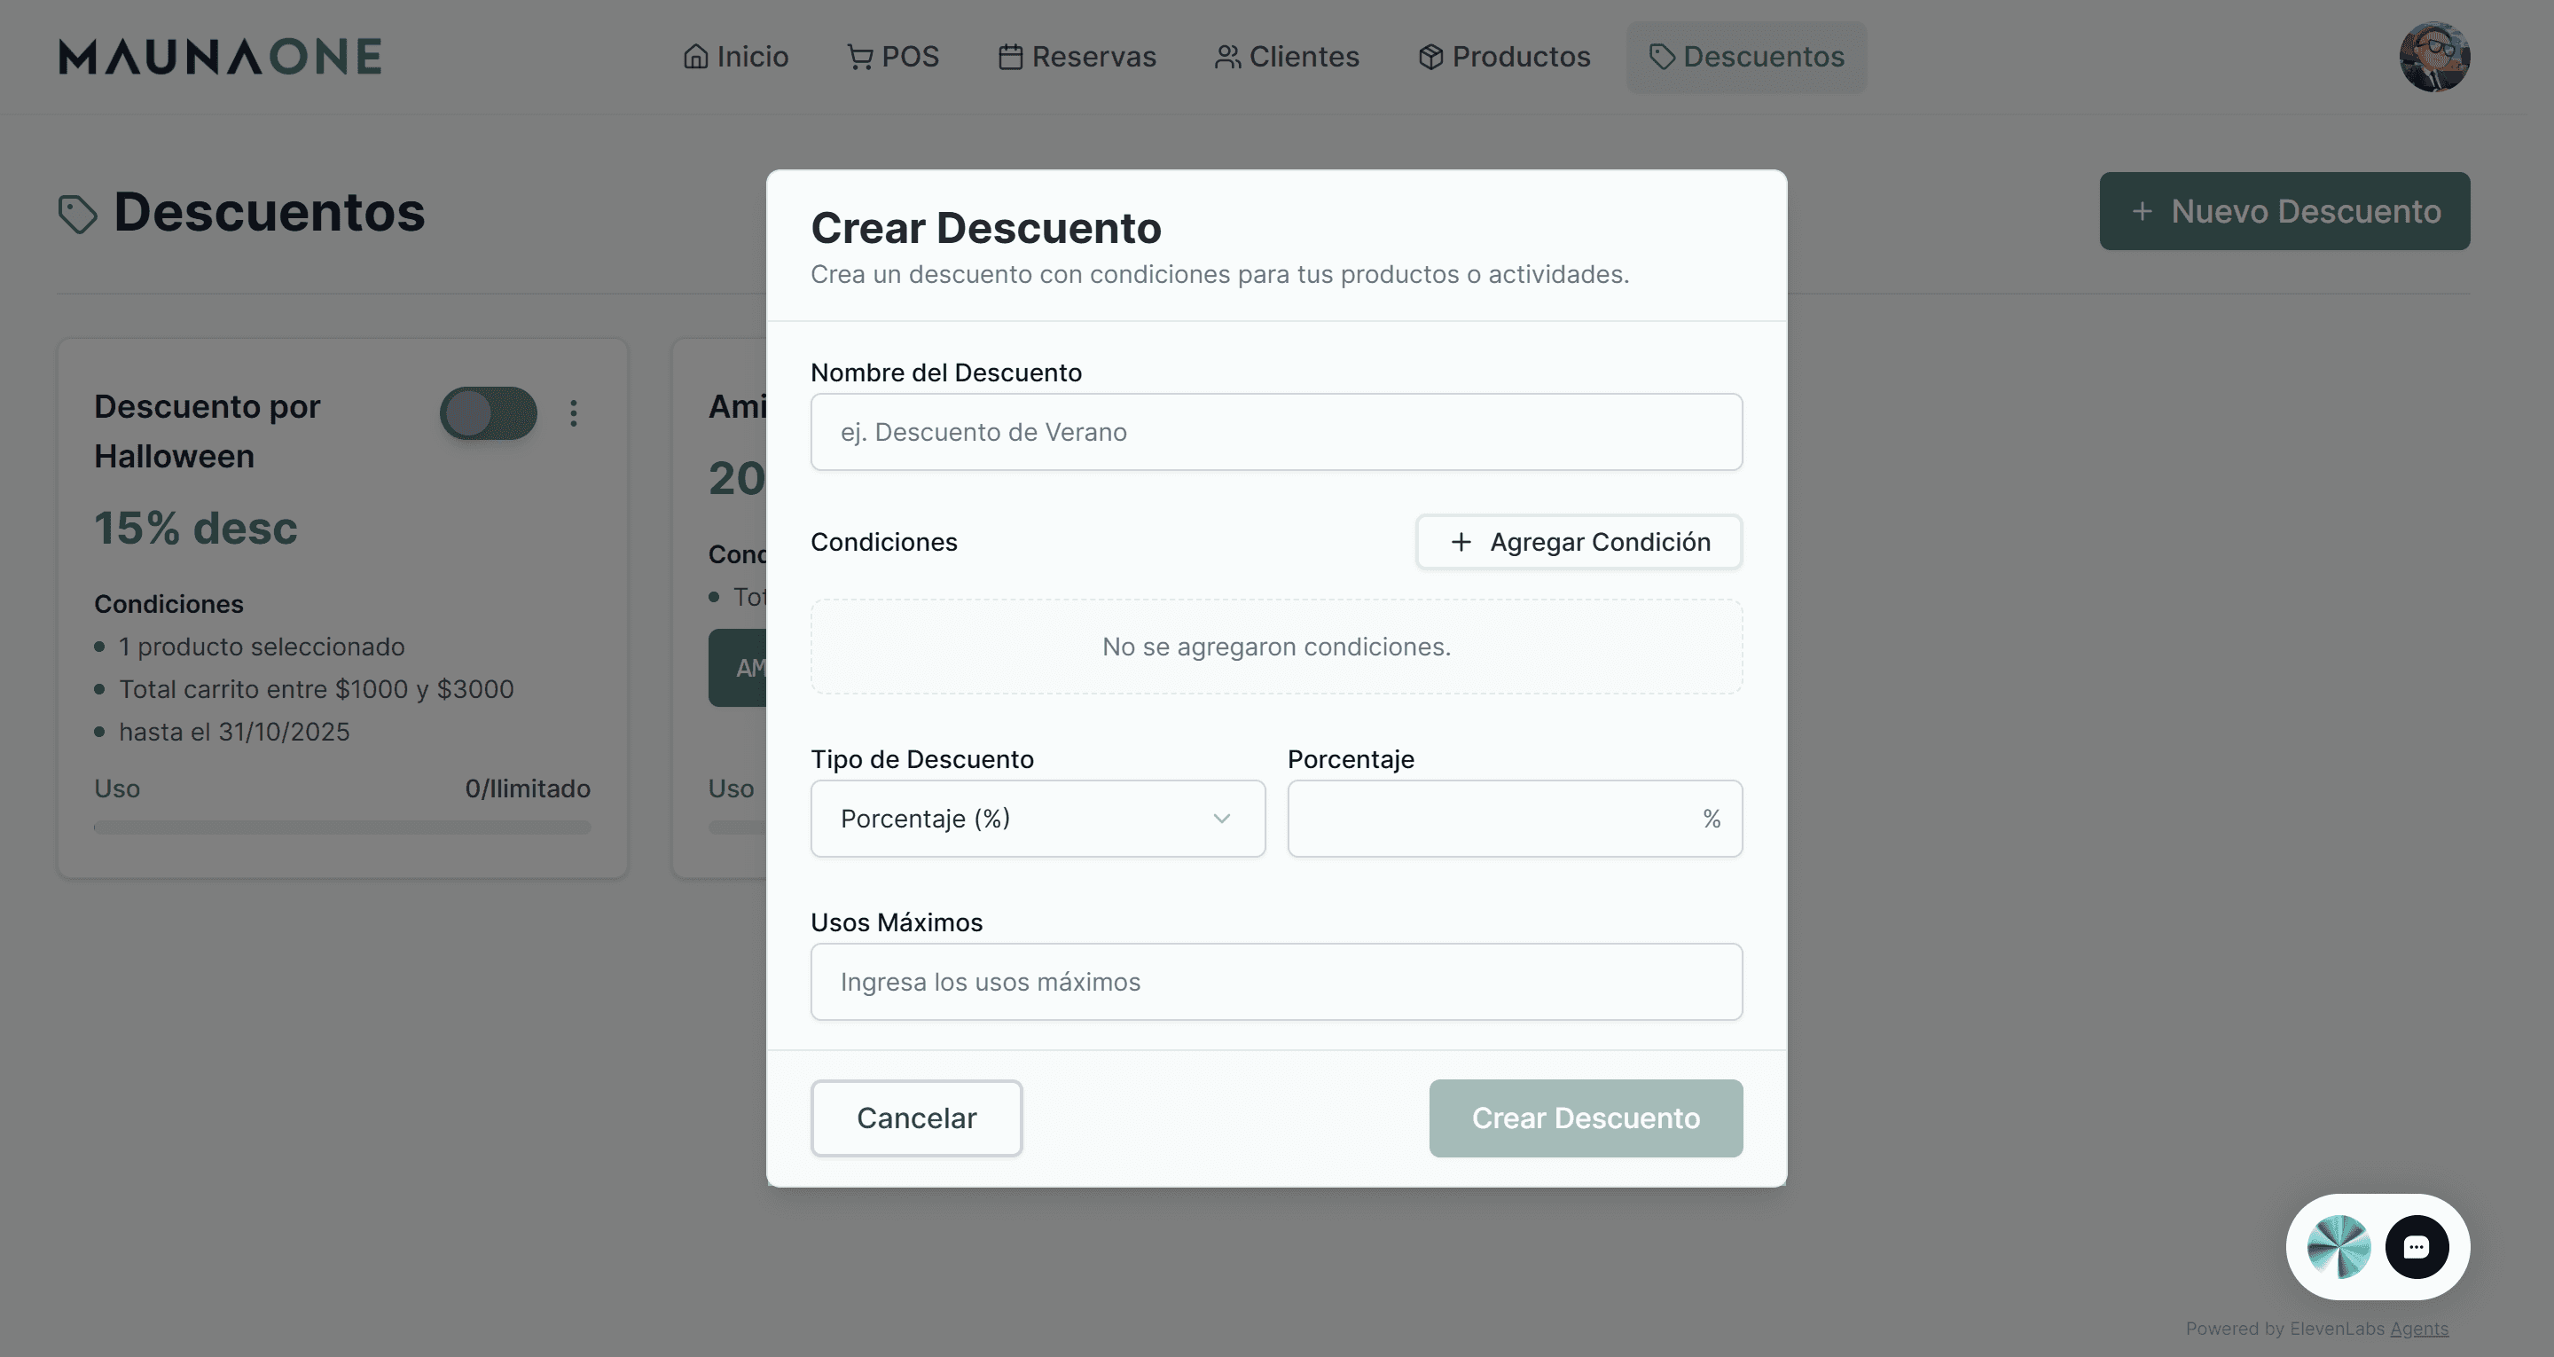Toggle the Descuento por Halloween switch
The height and width of the screenshot is (1357, 2554).
(487, 413)
